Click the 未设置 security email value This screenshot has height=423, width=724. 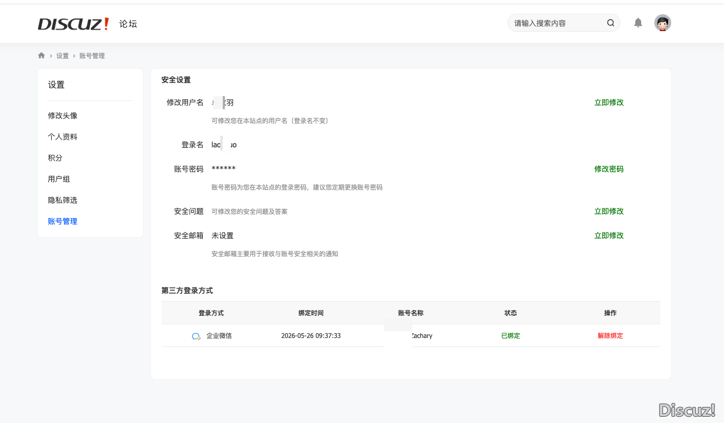point(222,236)
